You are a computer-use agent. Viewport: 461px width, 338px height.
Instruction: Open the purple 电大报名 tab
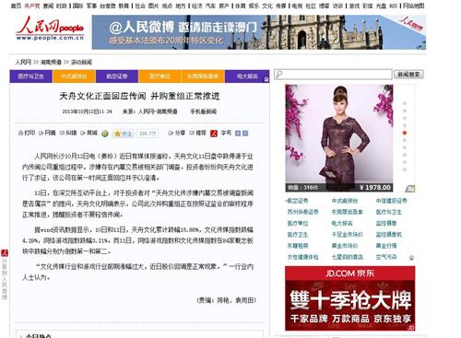pos(247,76)
